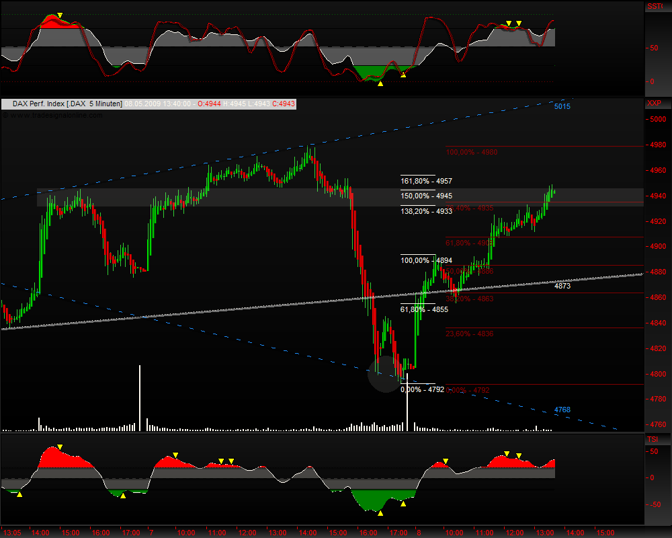The height and width of the screenshot is (538, 672).
Task: Click the white 100,00% - 4894 extension label
Action: tap(426, 260)
